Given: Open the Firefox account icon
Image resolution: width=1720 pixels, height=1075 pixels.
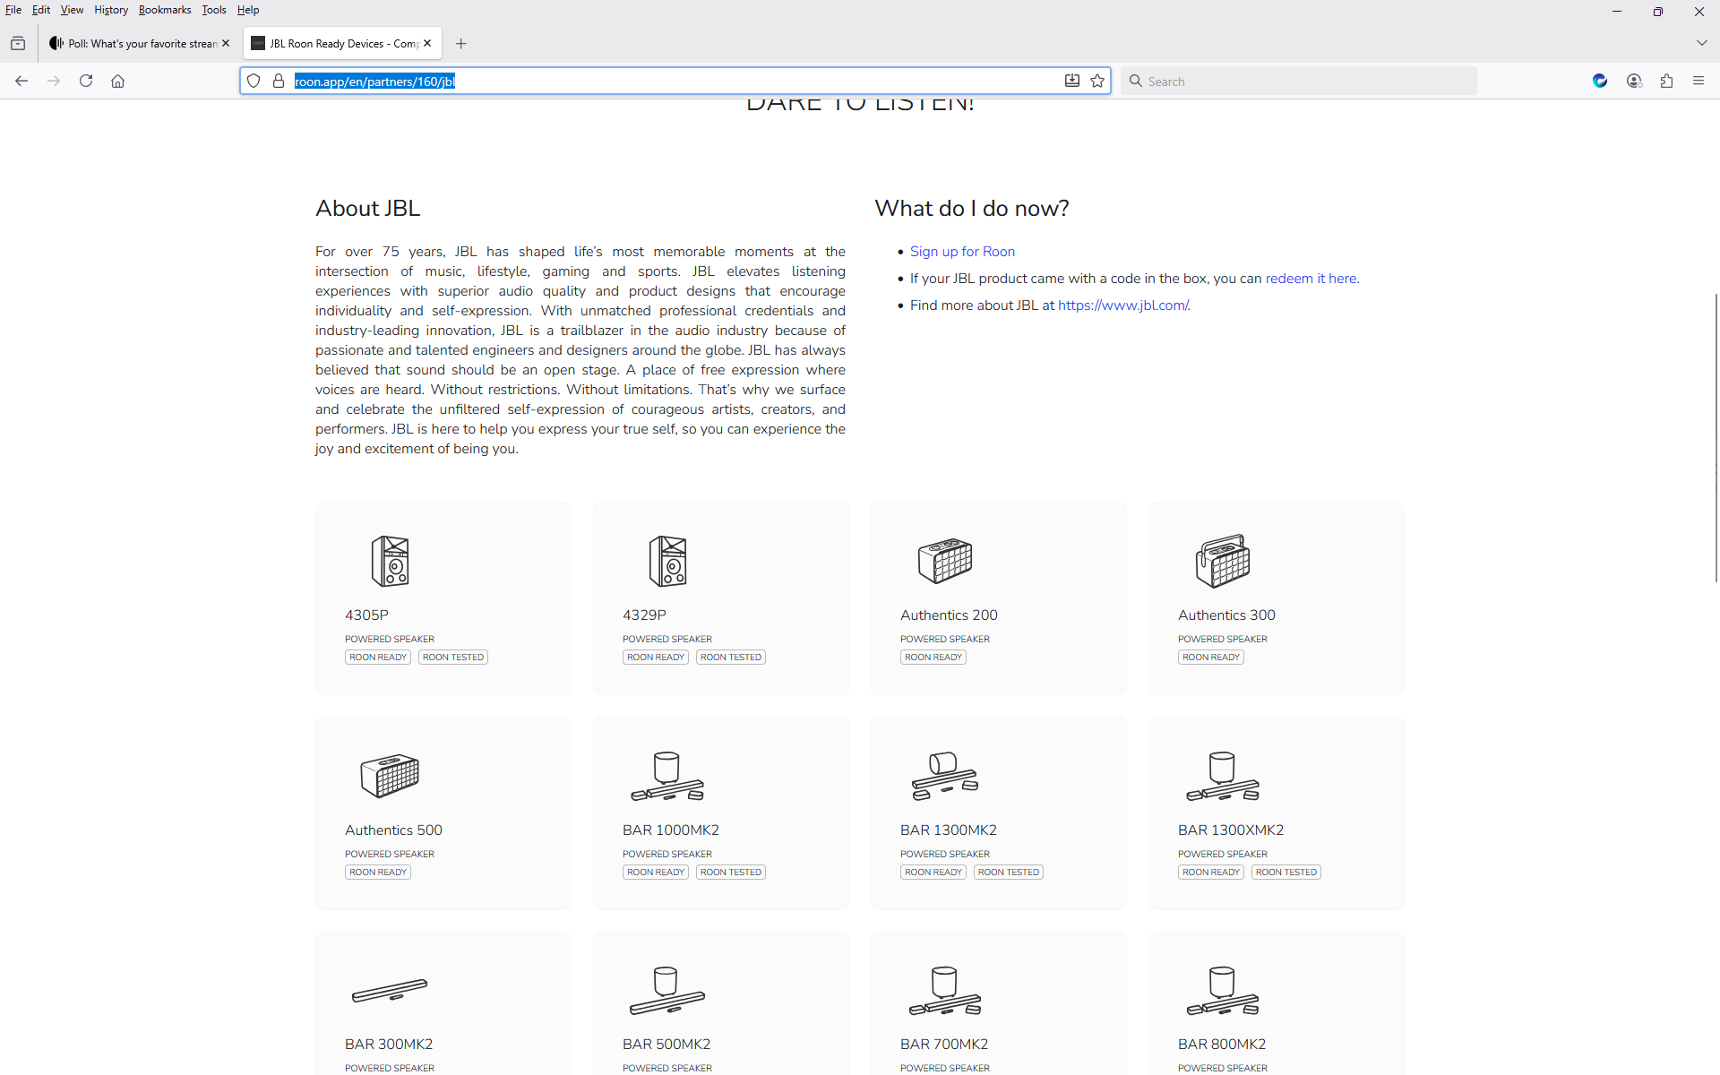Looking at the screenshot, I should pos(1634,81).
